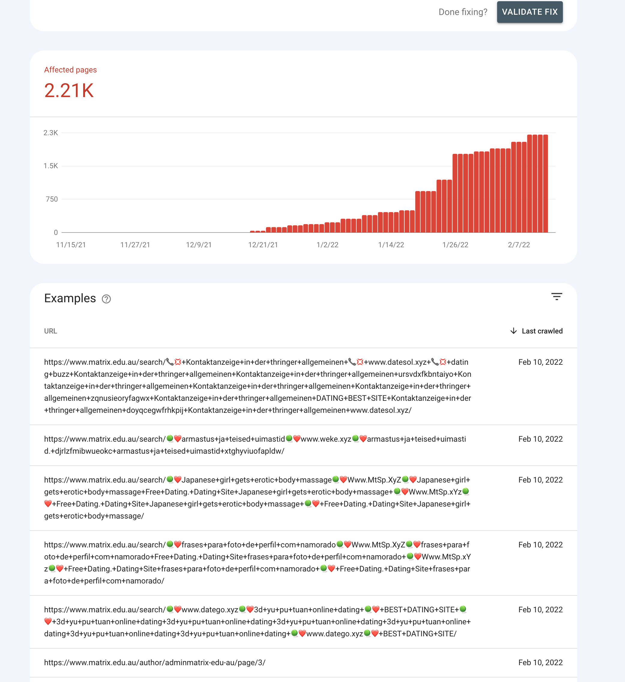Screen dimensions: 625x682
Task: Open the author/adminmatrix-edu-au/page/3 URL row
Action: point(155,662)
